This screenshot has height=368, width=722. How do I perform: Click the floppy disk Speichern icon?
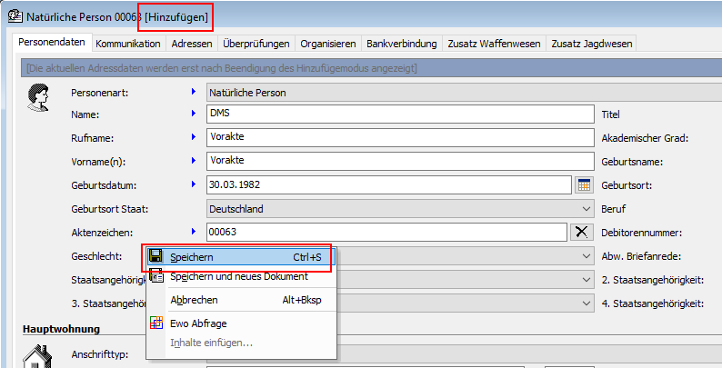tap(155, 257)
